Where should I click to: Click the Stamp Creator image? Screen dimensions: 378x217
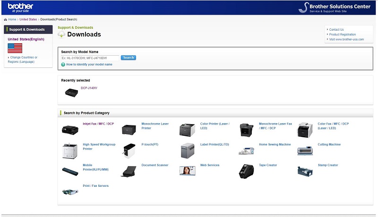pyautogui.click(x=305, y=172)
